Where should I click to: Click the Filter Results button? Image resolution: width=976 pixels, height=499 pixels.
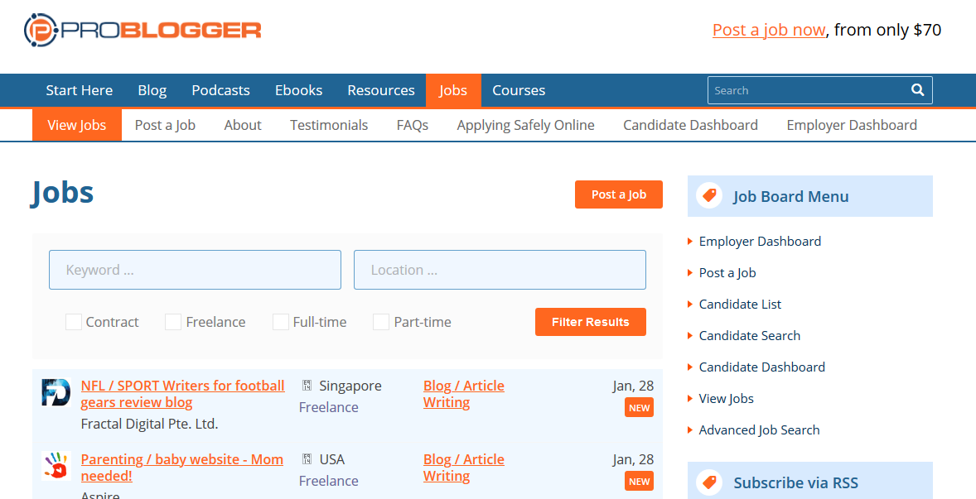coord(590,322)
